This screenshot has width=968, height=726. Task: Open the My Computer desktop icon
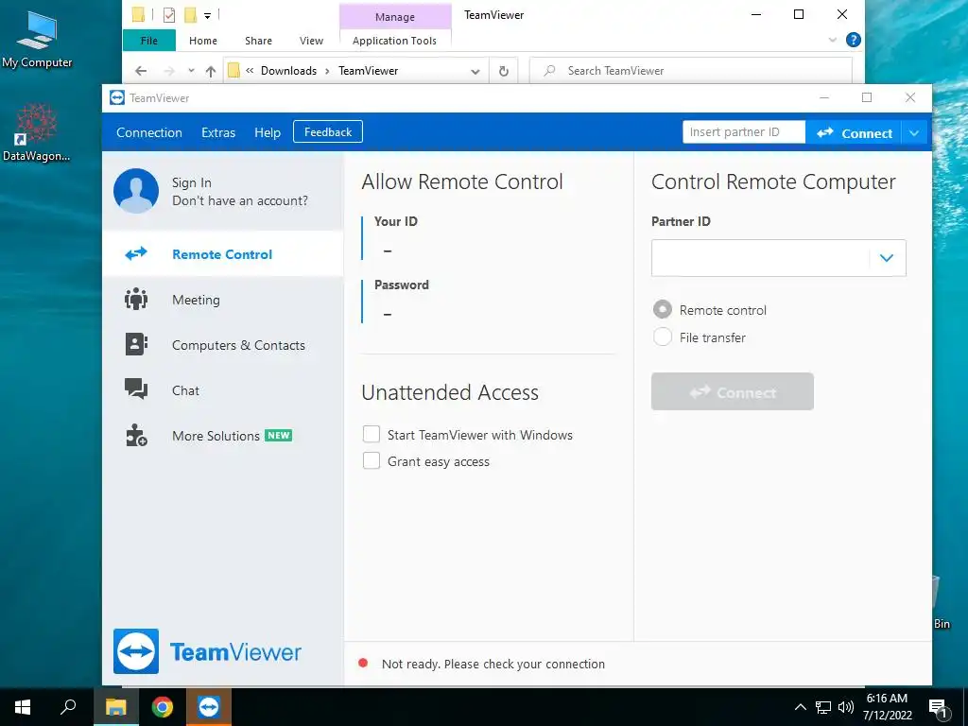click(x=37, y=38)
